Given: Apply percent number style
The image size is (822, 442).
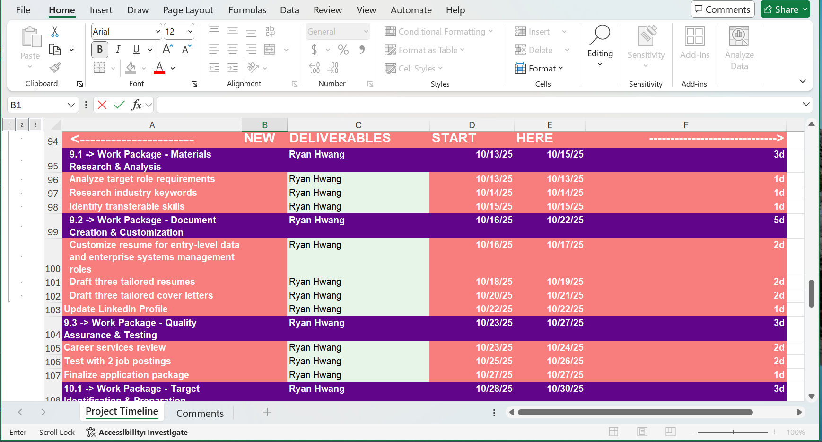Looking at the screenshot, I should [x=343, y=50].
